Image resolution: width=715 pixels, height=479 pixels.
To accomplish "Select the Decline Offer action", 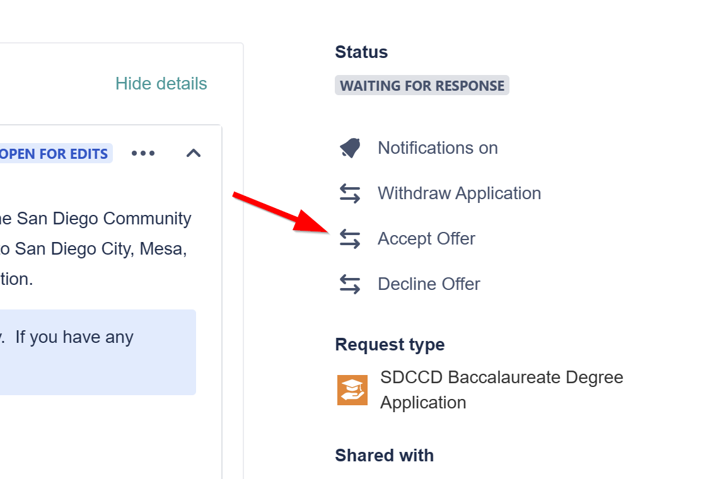I will click(429, 284).
